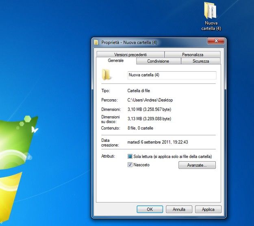
Task: Click the Proprietà - Nuova cartella (4) title text
Action: tap(129, 43)
